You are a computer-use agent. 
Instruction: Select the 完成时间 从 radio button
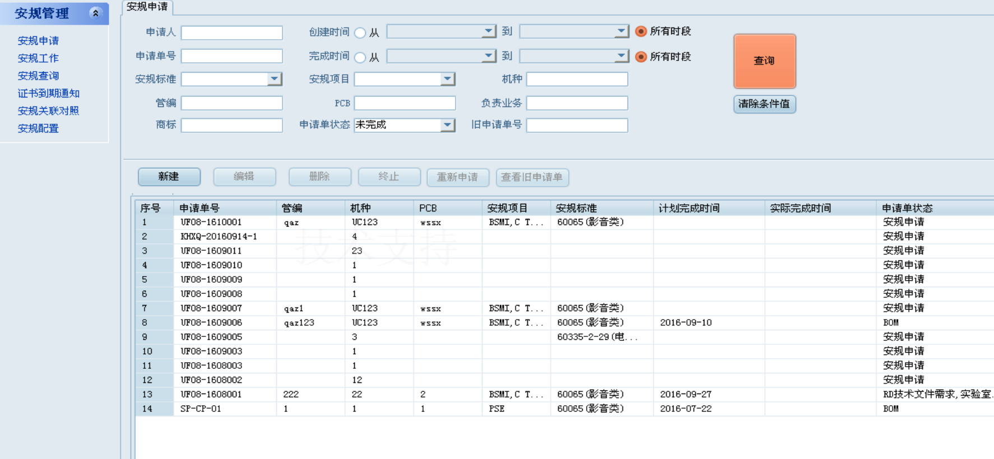tap(360, 57)
